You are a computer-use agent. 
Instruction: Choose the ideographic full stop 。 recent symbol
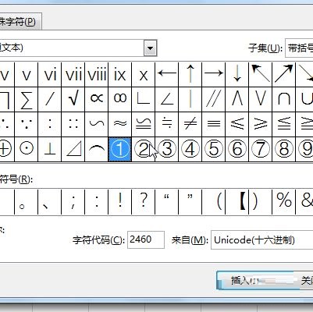(x=27, y=202)
